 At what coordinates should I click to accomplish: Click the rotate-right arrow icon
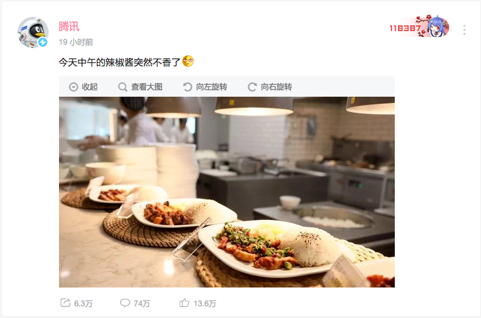[x=252, y=87]
